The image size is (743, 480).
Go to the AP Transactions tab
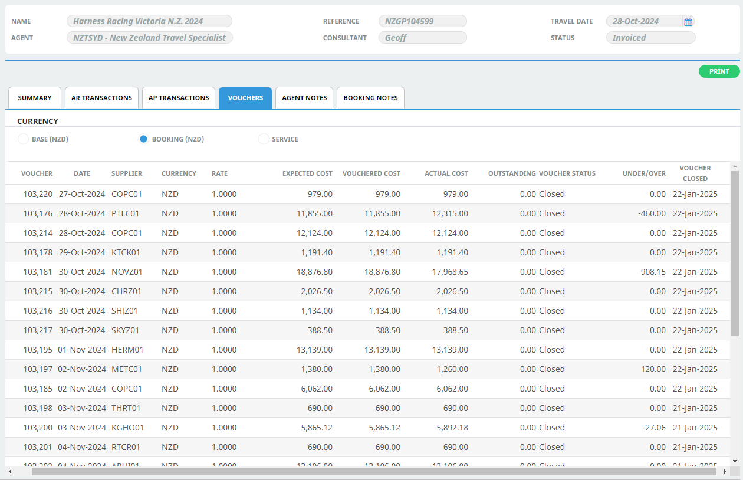tap(179, 98)
